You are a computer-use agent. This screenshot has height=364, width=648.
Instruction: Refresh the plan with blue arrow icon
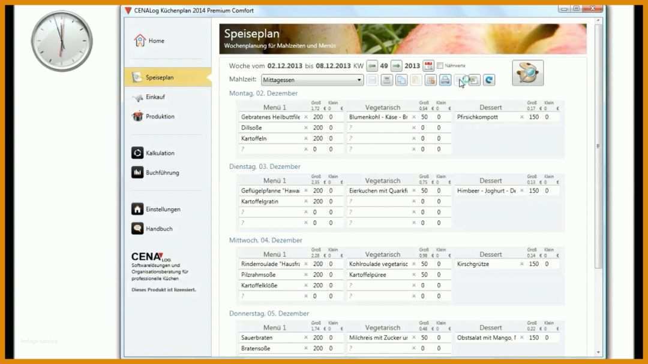pos(489,80)
